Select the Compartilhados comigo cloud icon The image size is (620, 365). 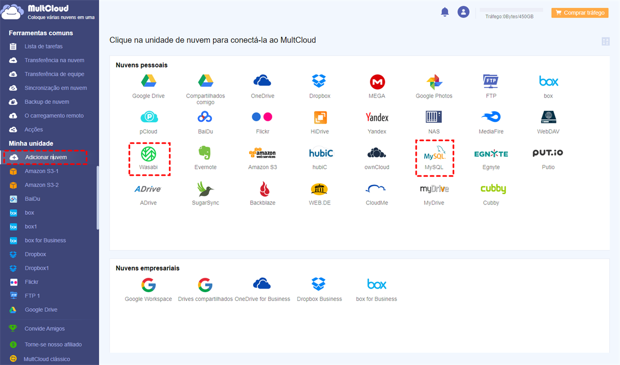tap(206, 81)
